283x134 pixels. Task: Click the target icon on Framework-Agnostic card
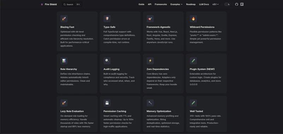click(x=150, y=19)
